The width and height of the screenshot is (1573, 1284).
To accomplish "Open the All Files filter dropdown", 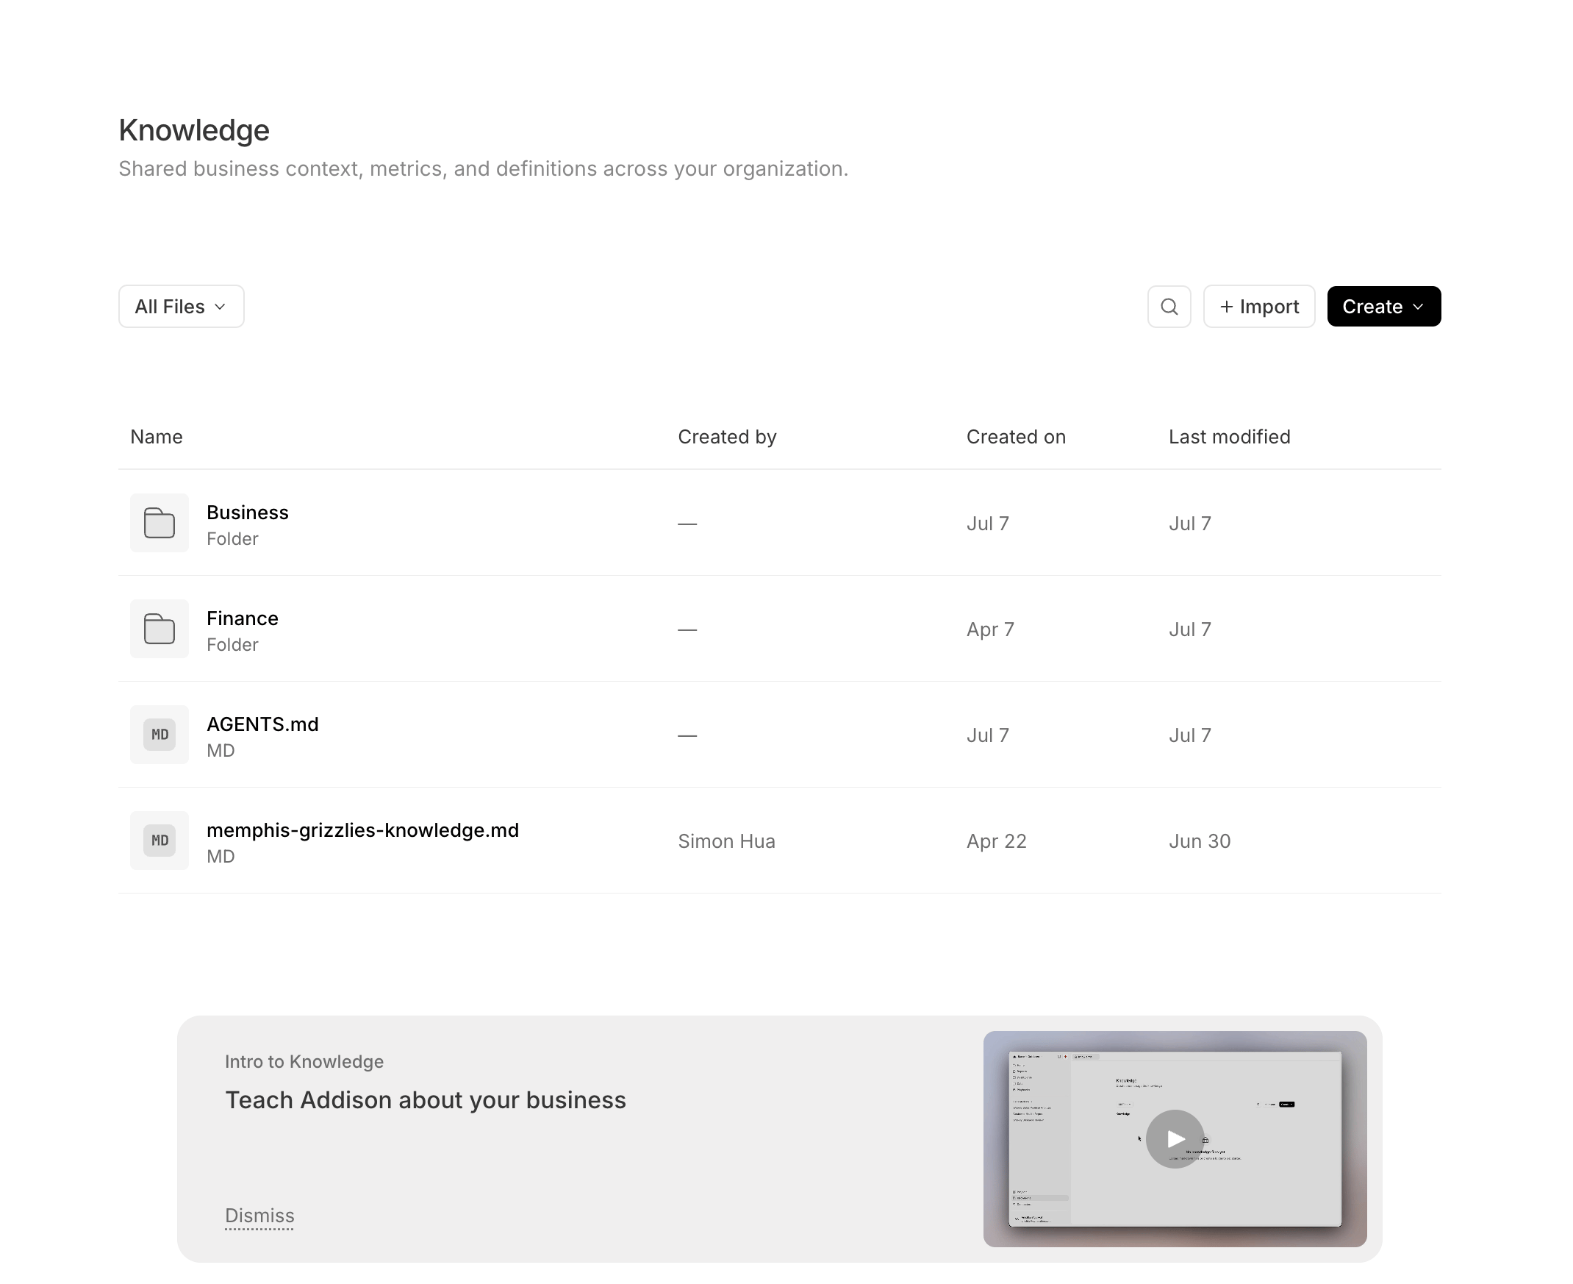I will pos(181,306).
